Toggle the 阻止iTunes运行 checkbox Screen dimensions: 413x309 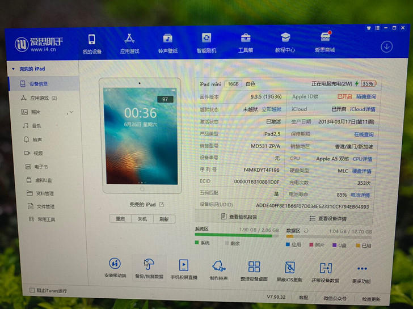click(32, 290)
